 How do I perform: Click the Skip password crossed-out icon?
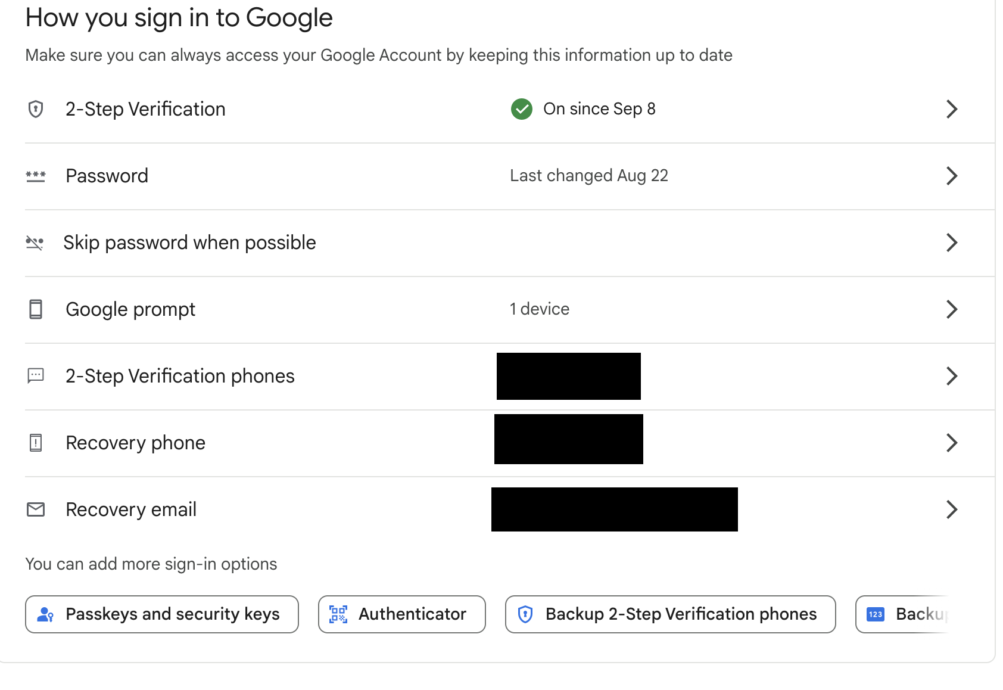[35, 243]
